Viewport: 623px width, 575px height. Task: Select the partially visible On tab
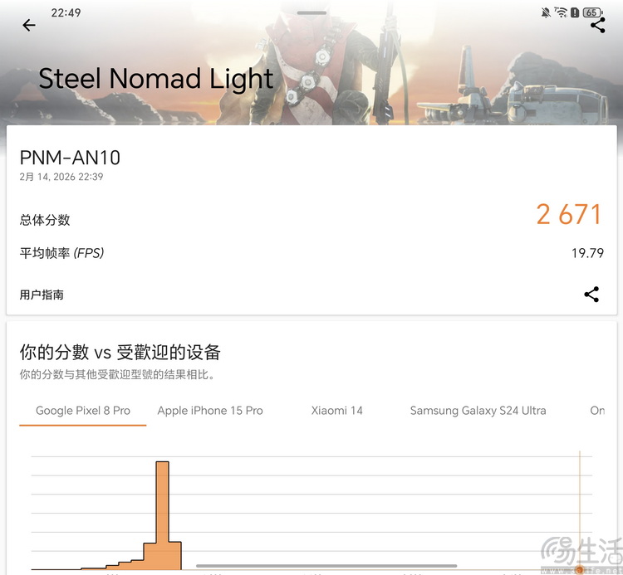pos(597,411)
